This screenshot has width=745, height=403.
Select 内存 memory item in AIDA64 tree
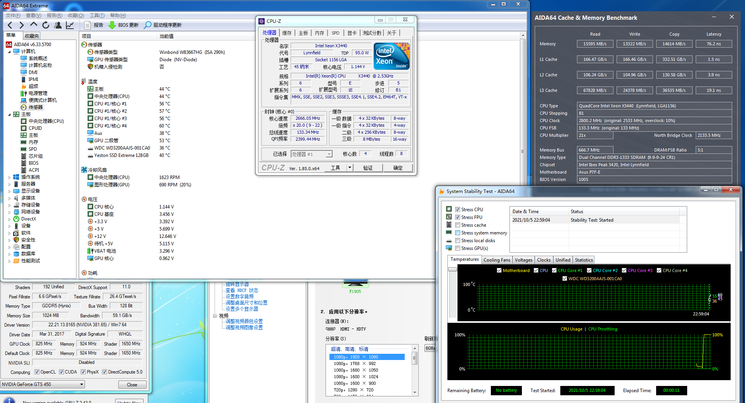click(33, 142)
